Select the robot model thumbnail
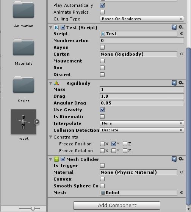The image size is (191, 212). point(23,122)
